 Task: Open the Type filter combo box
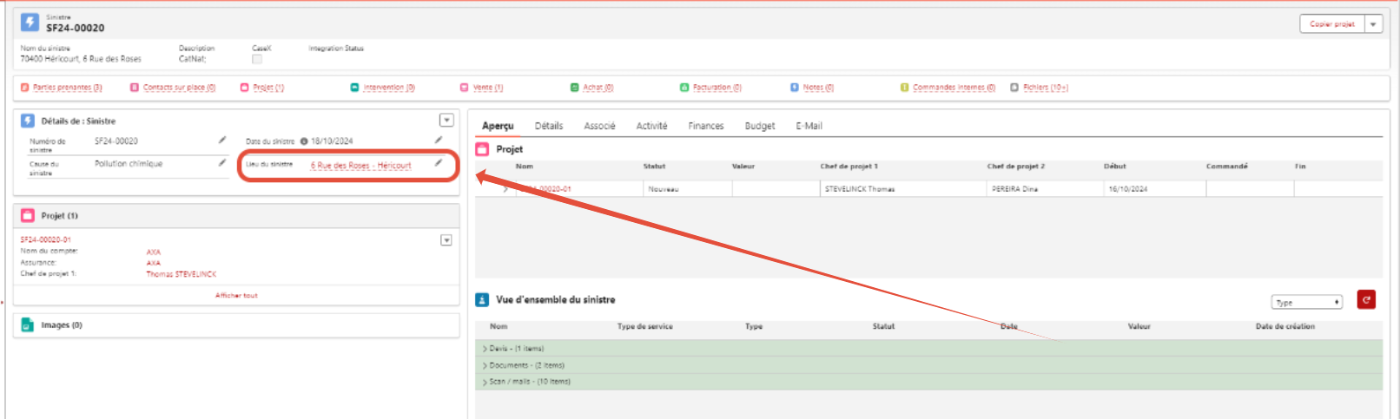click(1307, 302)
